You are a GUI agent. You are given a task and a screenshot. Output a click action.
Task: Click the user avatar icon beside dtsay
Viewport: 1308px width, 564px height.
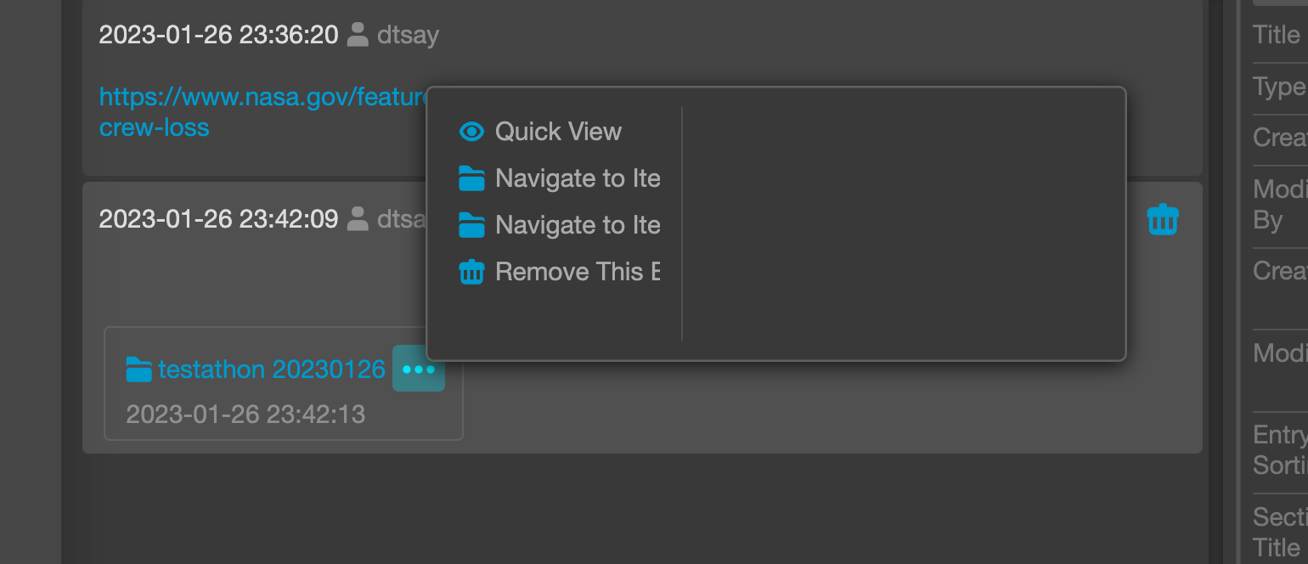358,35
